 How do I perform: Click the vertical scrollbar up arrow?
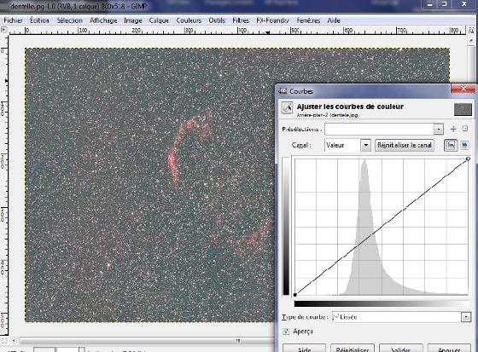[471, 41]
